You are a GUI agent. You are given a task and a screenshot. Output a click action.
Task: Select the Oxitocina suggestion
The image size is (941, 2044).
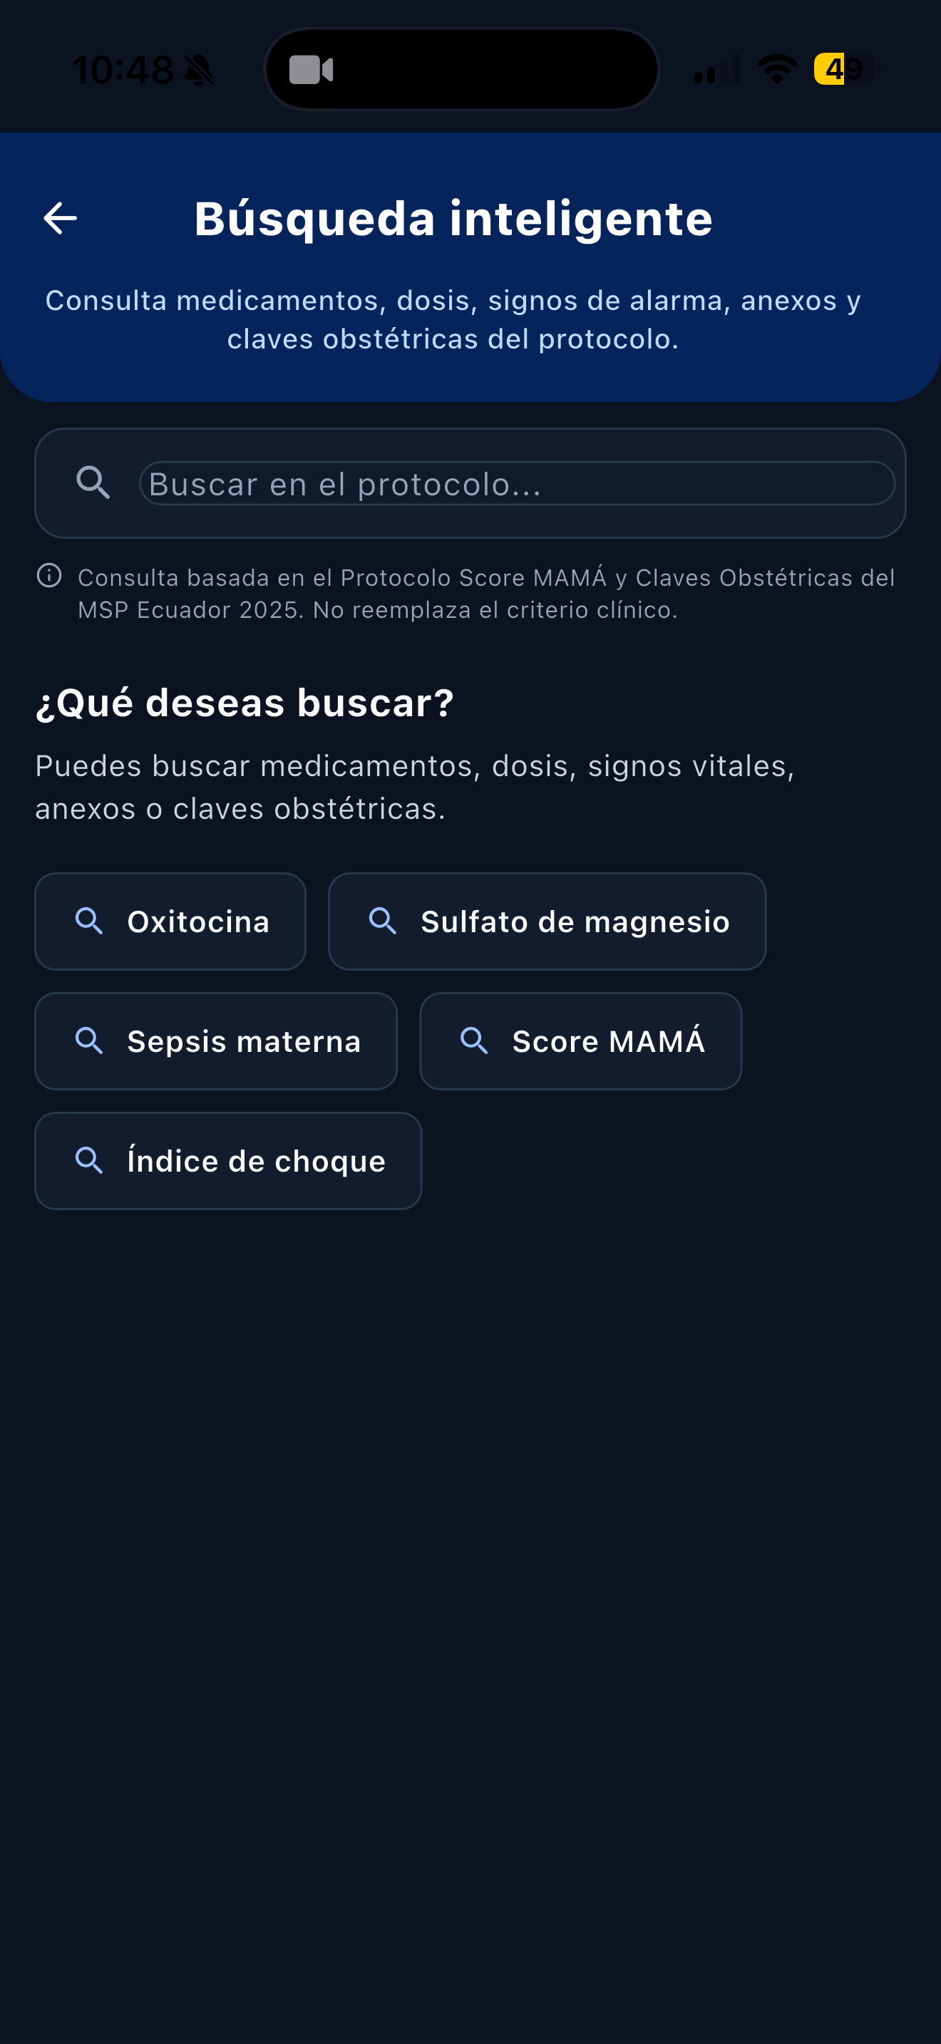tap(170, 922)
